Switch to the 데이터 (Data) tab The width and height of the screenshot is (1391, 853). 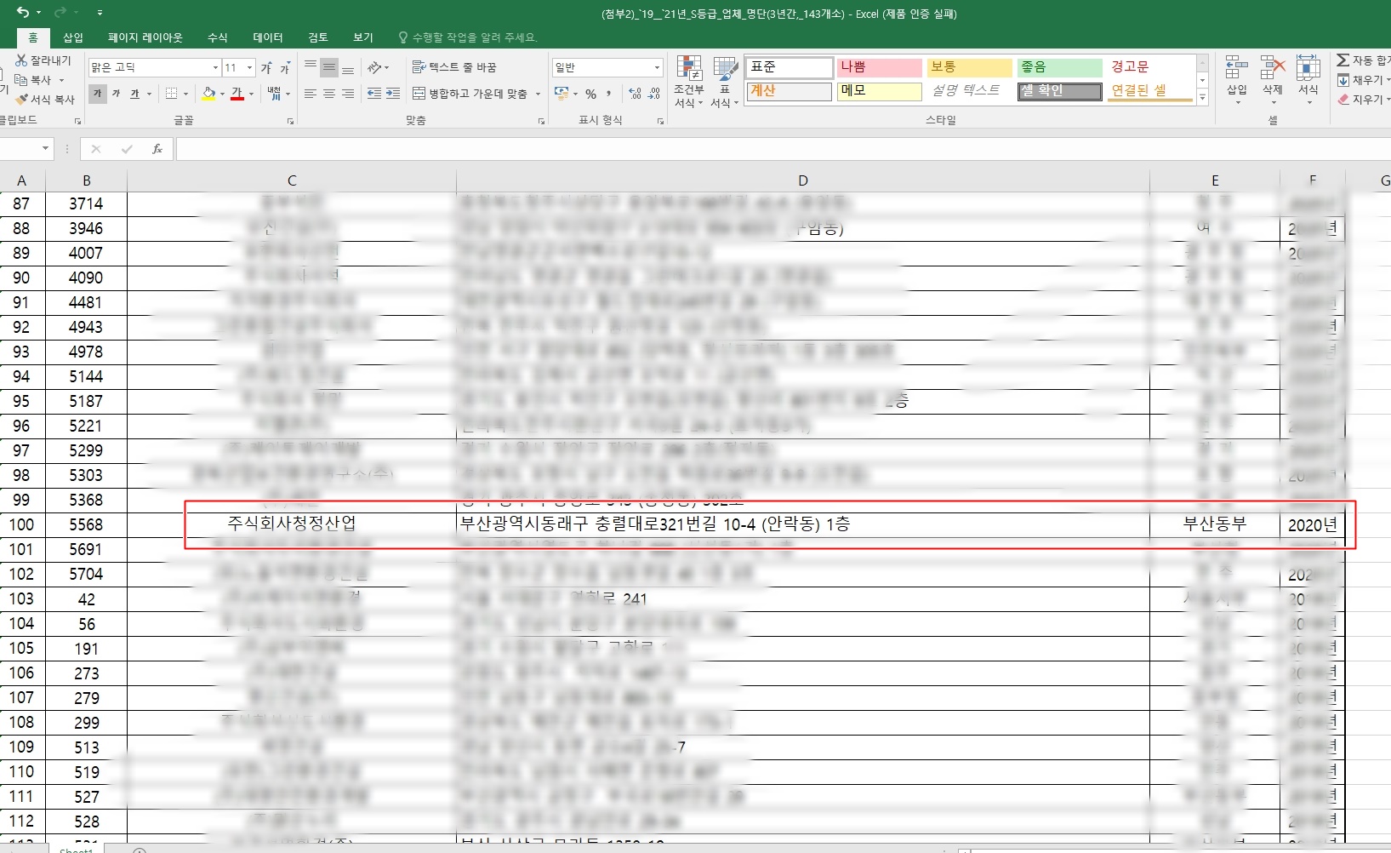[267, 37]
